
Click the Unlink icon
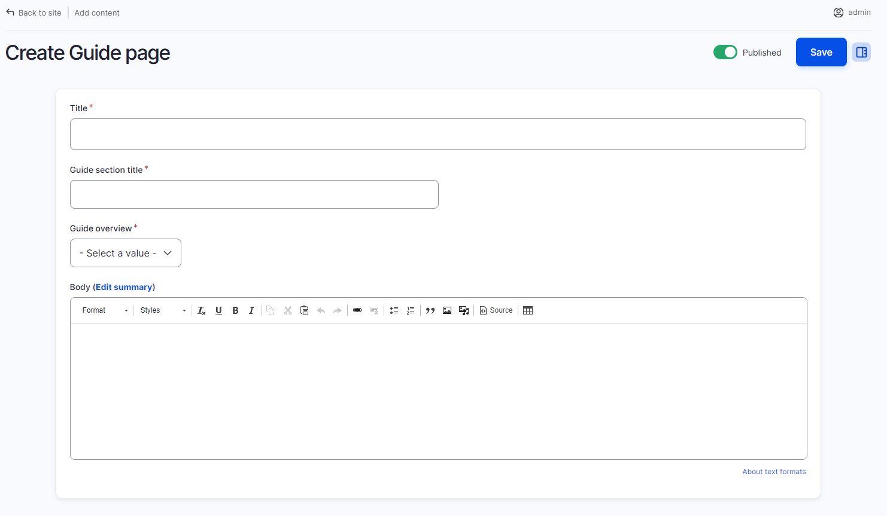pos(374,310)
